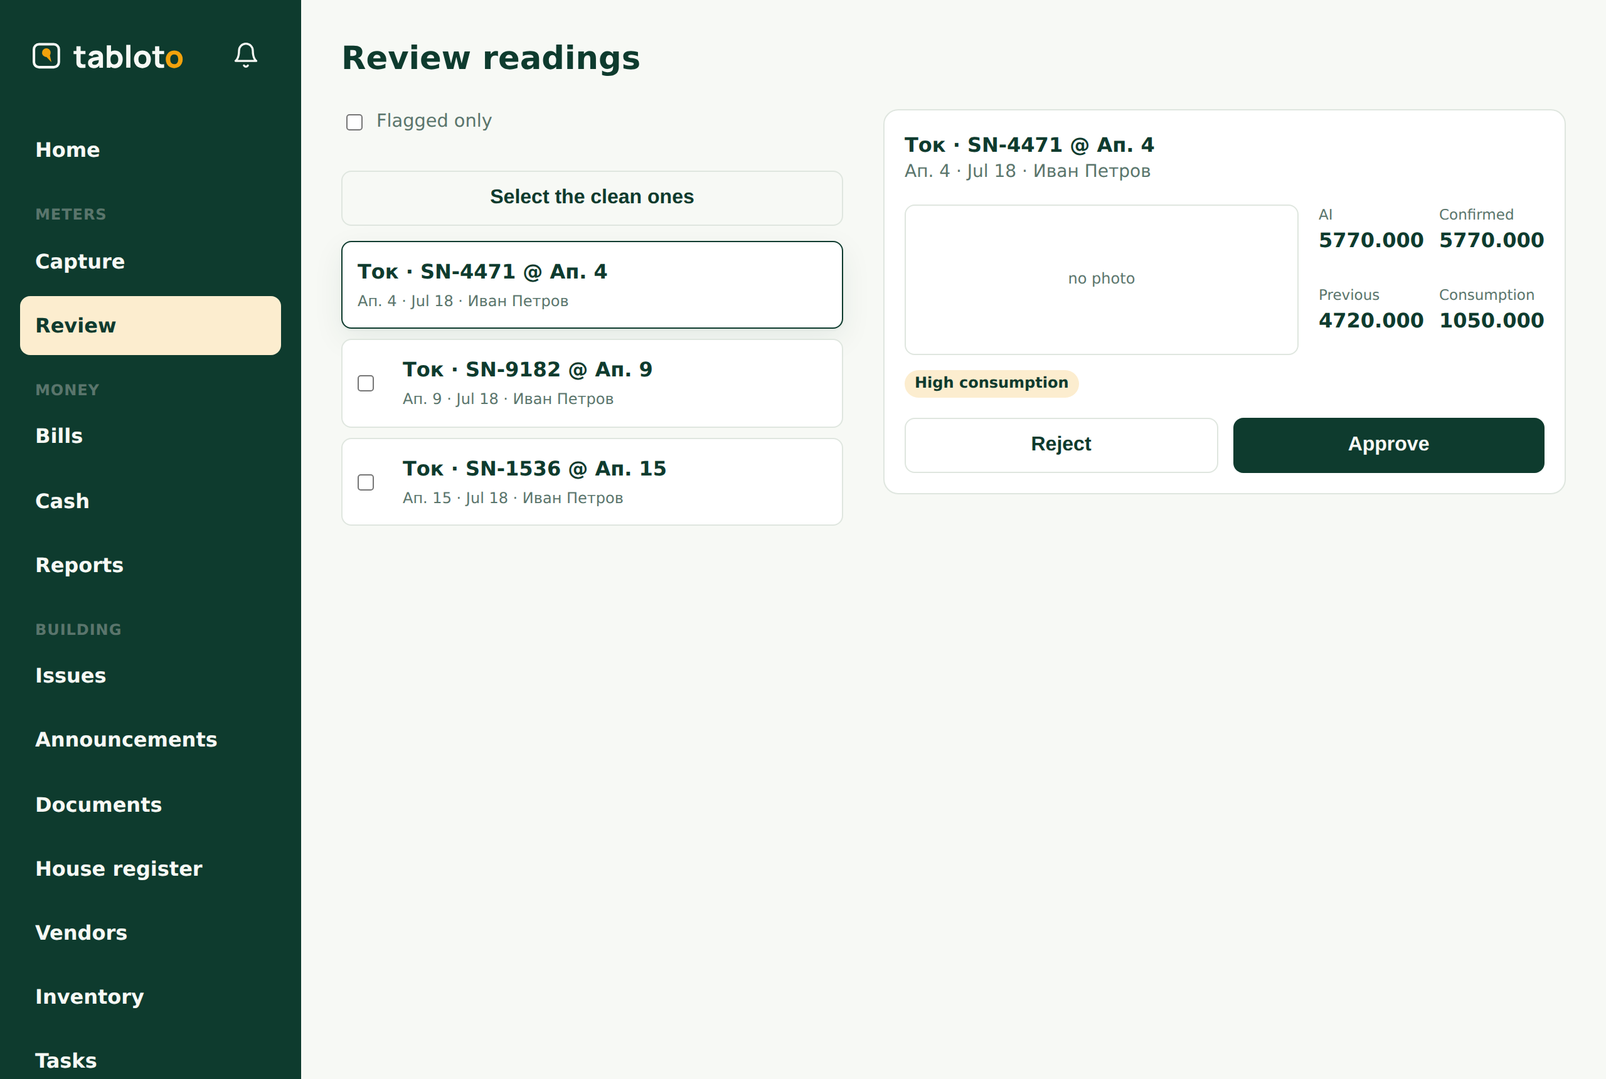
Task: Click Select the clean ones button
Action: (592, 198)
